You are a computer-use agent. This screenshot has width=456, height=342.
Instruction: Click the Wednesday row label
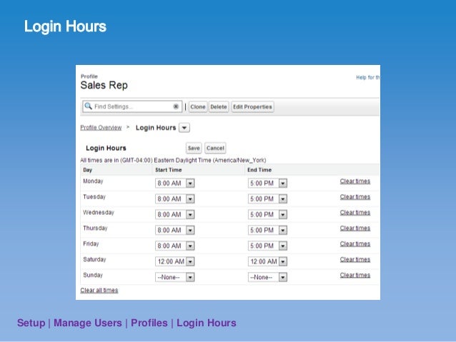(x=99, y=213)
